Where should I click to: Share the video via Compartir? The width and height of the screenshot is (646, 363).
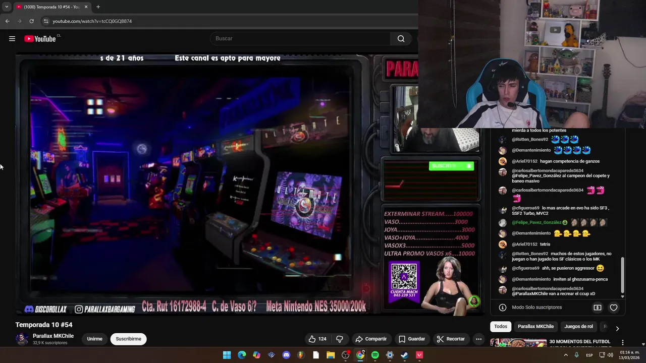(x=371, y=339)
